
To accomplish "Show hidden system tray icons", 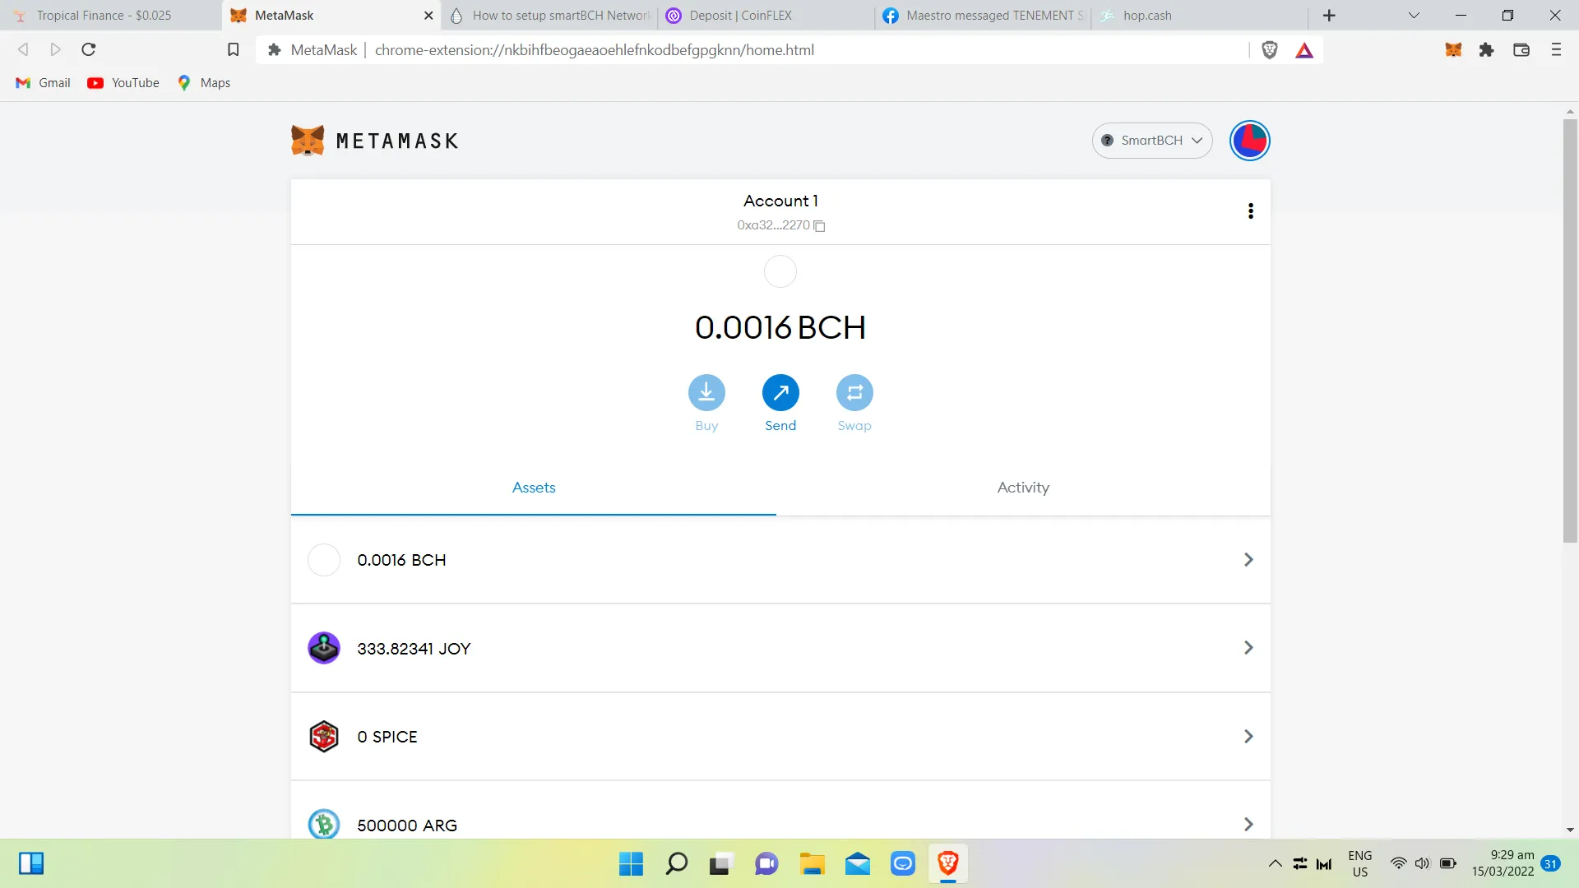I will pos(1275,864).
